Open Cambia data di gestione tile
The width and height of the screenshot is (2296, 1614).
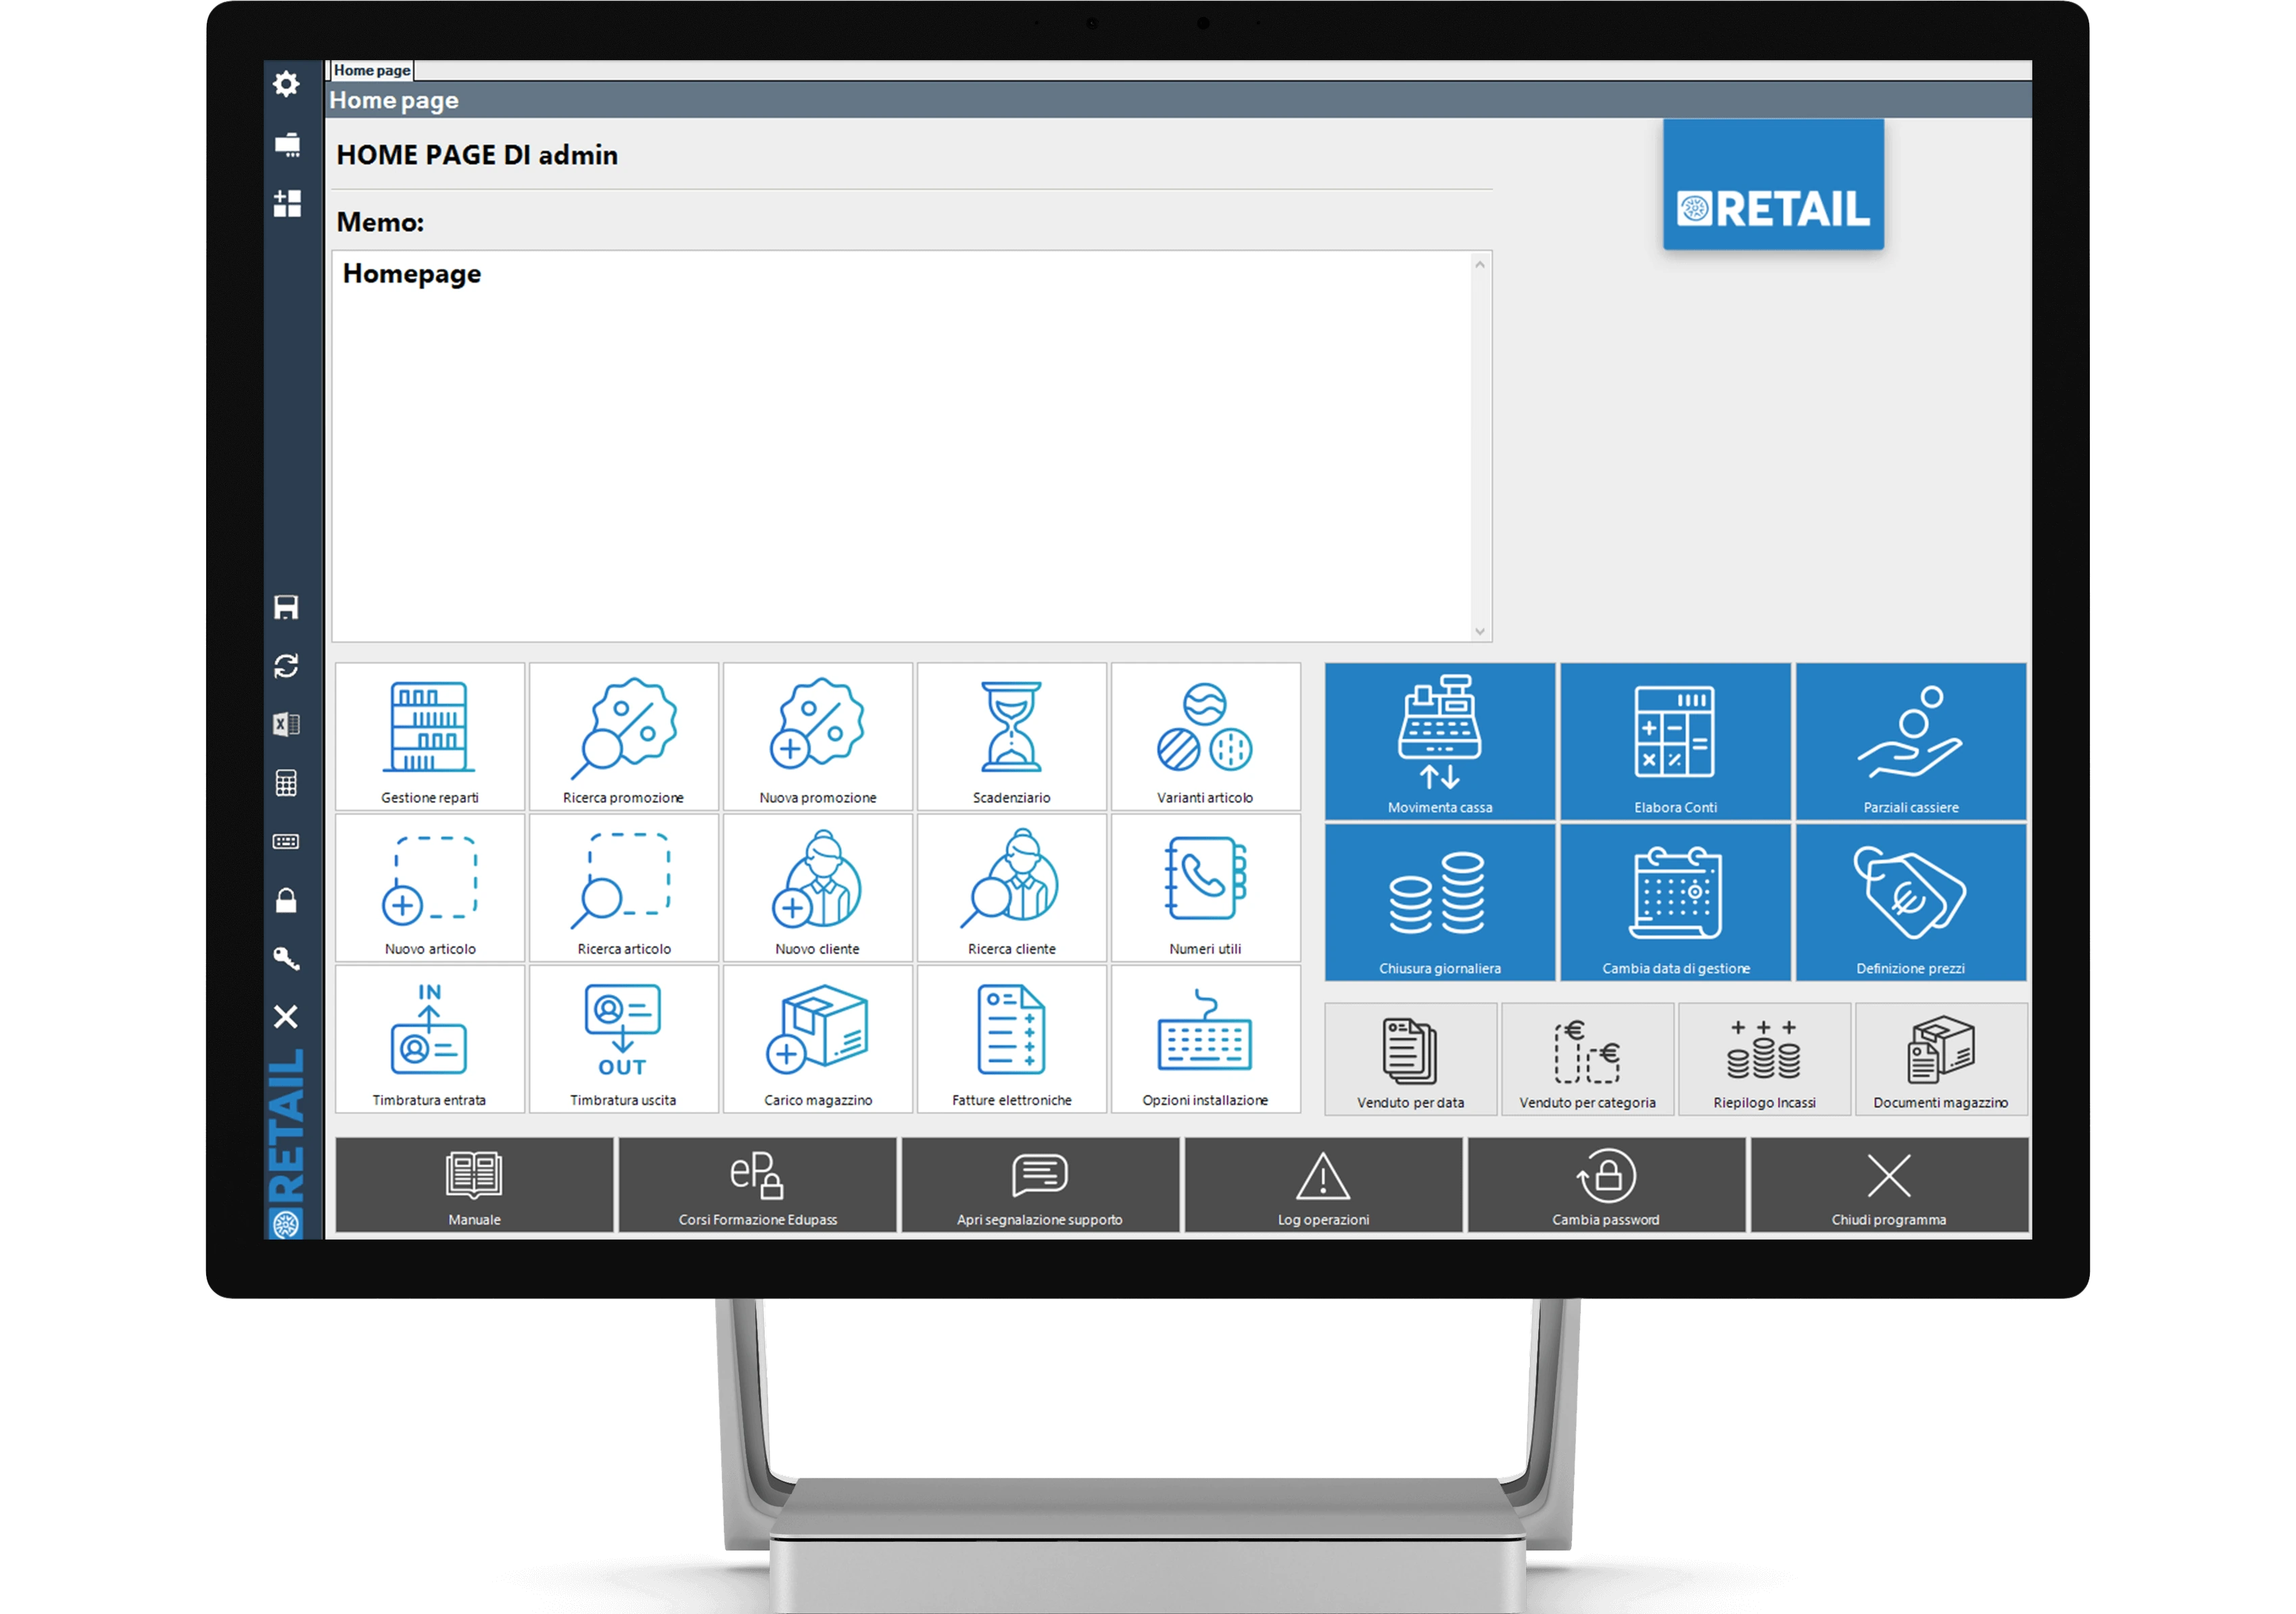(1675, 902)
